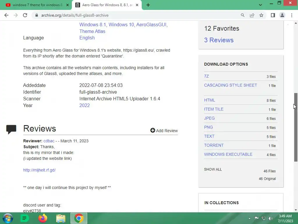Click the plus icon beside Add Review
Screen dimensions: 298x224
tap(152, 130)
